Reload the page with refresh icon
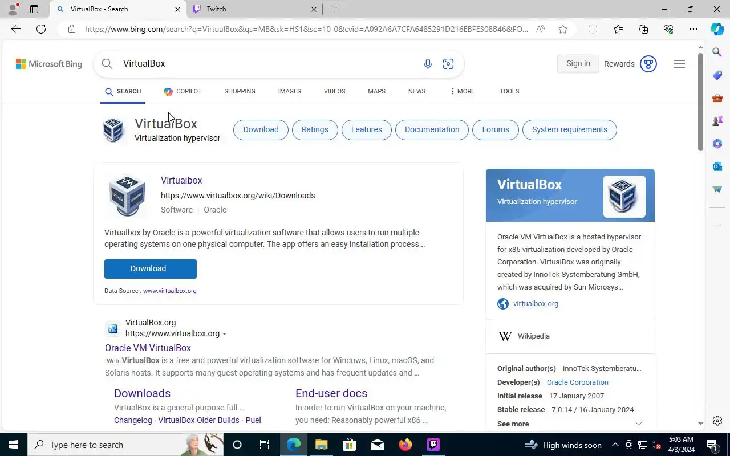This screenshot has width=730, height=456. [x=41, y=29]
